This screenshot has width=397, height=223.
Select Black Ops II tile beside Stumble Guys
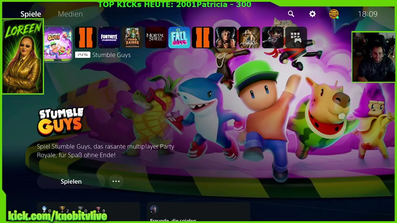[x=86, y=37]
